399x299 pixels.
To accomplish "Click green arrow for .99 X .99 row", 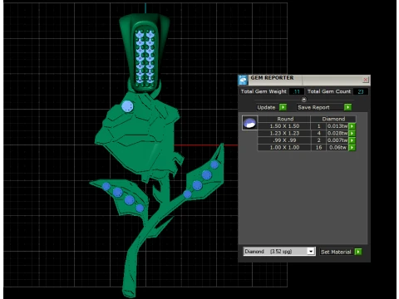I will click(x=352, y=140).
